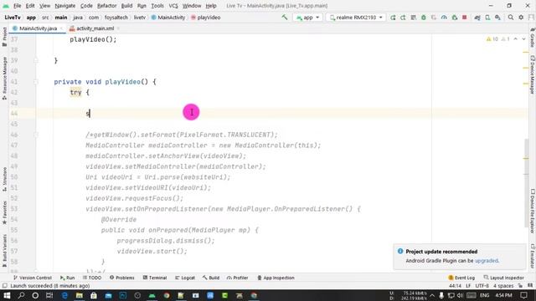The width and height of the screenshot is (536, 301).
Task: Click the editor vertical scrollbar thumb
Action: (x=526, y=182)
